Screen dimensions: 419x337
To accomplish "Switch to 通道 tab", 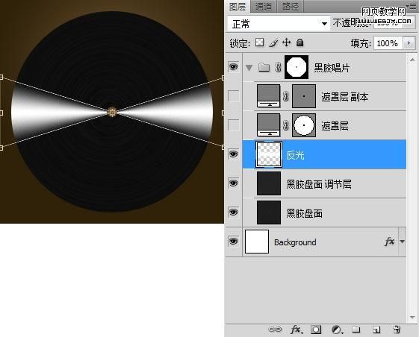I will pos(263,7).
